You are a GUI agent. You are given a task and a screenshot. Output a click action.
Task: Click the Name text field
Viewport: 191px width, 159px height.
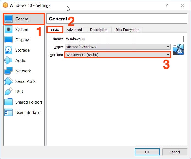(x=124, y=39)
